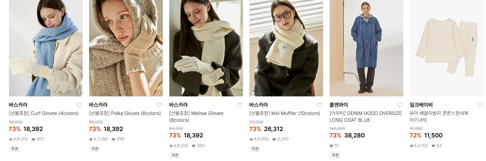Open 유아 배앓이방지 쫀쫀스판내복 product title

pyautogui.click(x=439, y=117)
